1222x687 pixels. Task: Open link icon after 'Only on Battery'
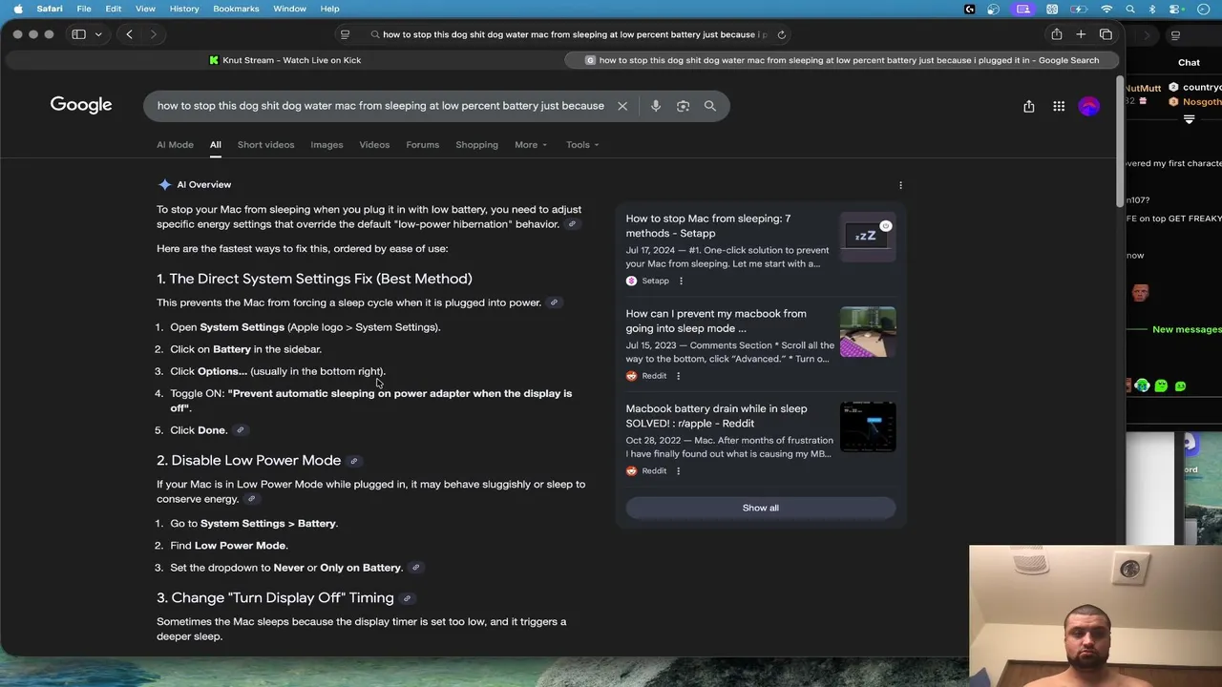415,568
